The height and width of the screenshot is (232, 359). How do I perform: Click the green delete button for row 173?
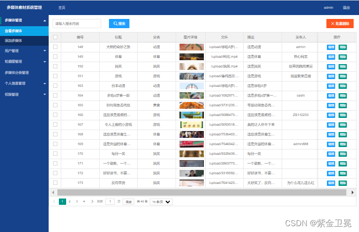[342, 183]
